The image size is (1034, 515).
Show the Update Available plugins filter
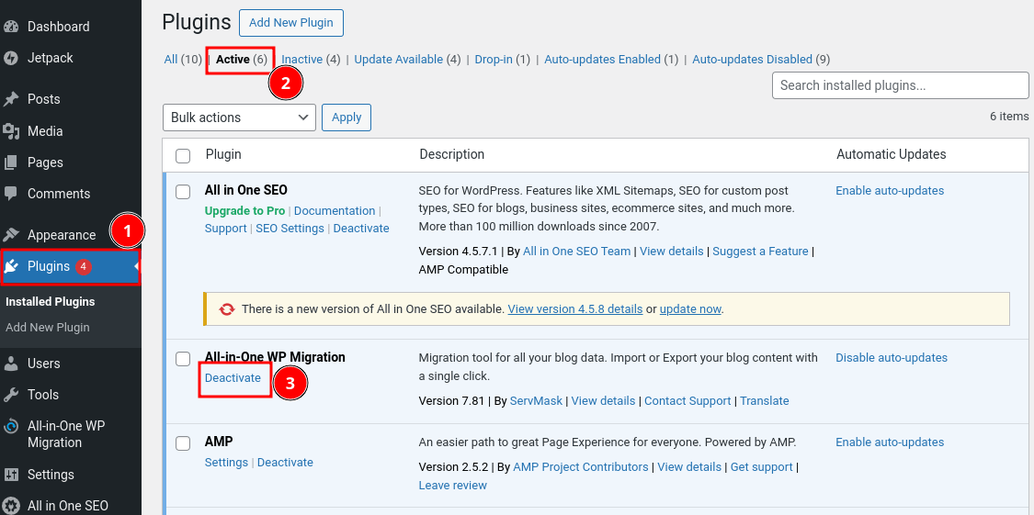click(399, 60)
